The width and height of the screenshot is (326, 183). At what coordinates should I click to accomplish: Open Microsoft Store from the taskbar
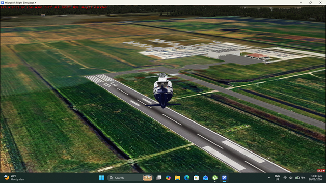pos(196,178)
